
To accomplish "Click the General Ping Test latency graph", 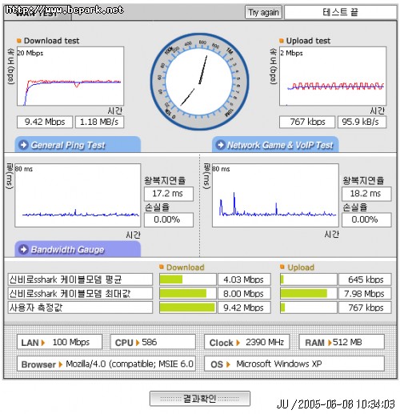I will (x=78, y=195).
